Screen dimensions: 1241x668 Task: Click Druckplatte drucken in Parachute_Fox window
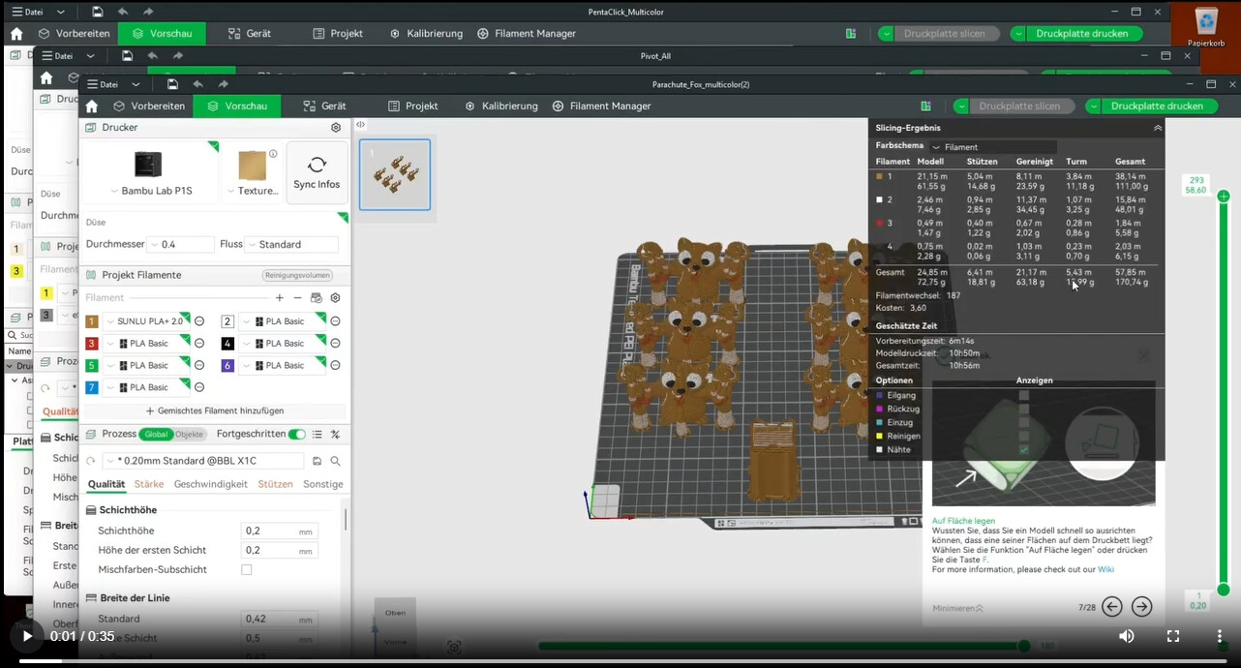pyautogui.click(x=1157, y=106)
